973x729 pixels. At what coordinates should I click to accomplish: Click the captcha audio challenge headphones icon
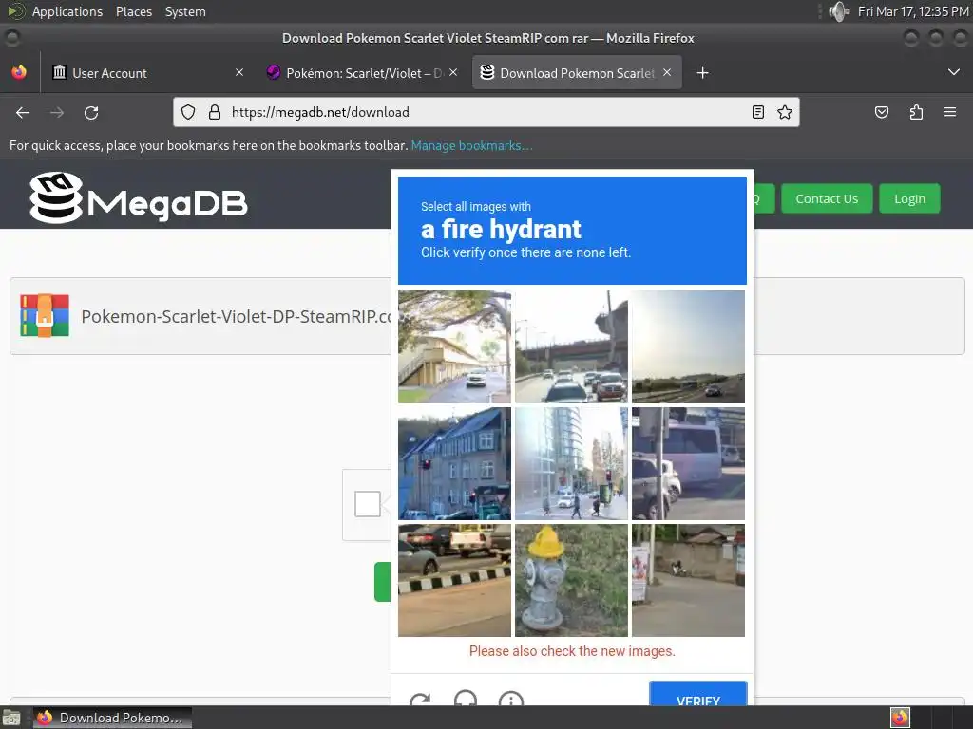pos(466,698)
